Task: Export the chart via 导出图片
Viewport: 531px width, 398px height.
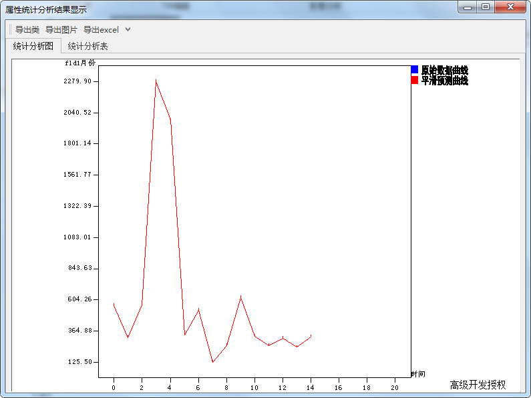Action: (x=61, y=30)
